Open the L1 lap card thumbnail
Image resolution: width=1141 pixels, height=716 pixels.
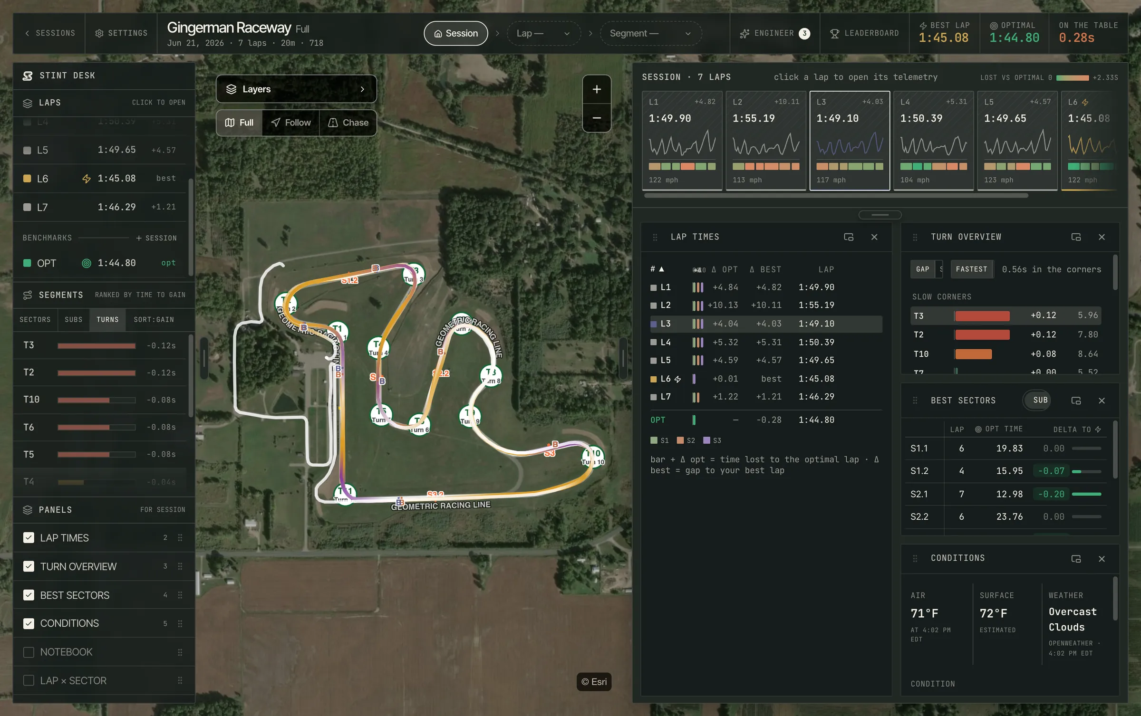682,141
